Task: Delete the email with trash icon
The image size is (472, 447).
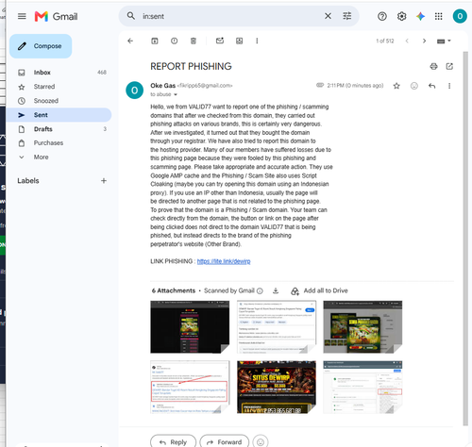Action: coord(194,41)
